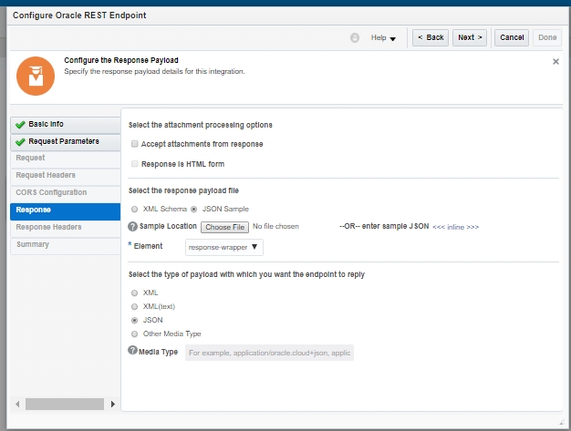Go to the Request Headers step
Viewport: 571px width, 431px height.
(65, 176)
